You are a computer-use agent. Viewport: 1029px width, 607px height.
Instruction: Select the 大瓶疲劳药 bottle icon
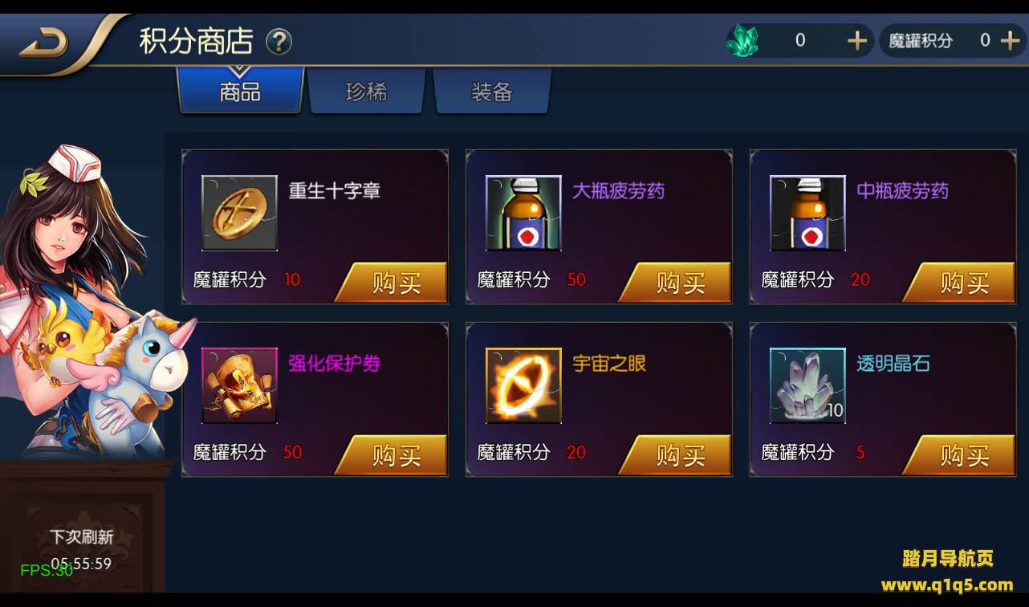coord(523,213)
